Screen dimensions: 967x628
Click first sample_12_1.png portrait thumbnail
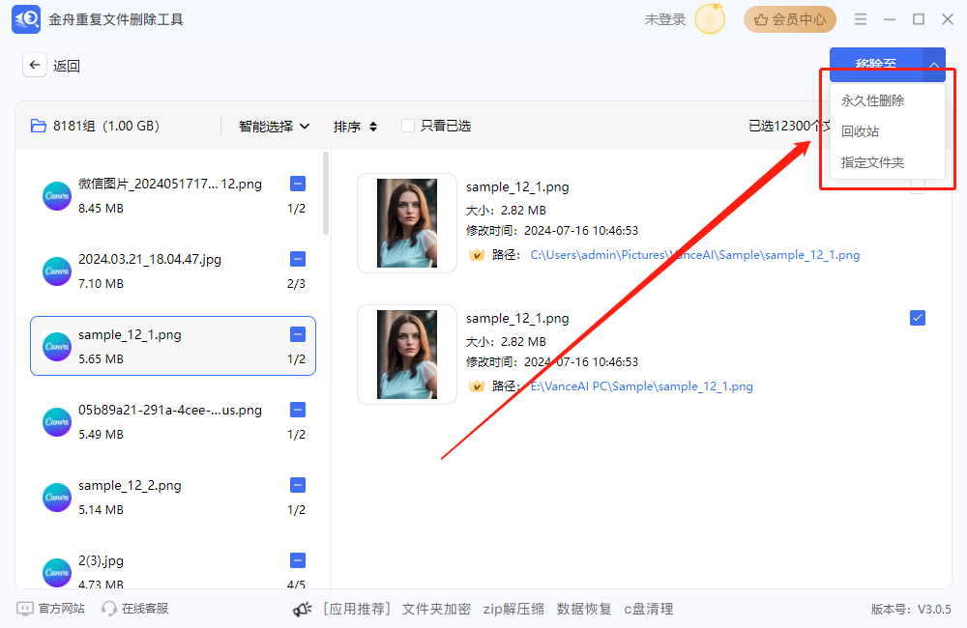[407, 223]
